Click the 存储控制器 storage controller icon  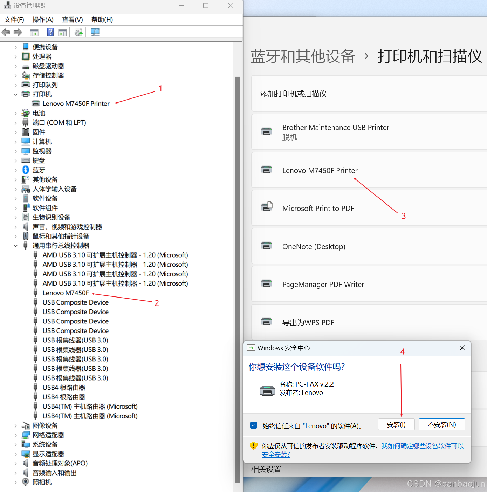26,75
